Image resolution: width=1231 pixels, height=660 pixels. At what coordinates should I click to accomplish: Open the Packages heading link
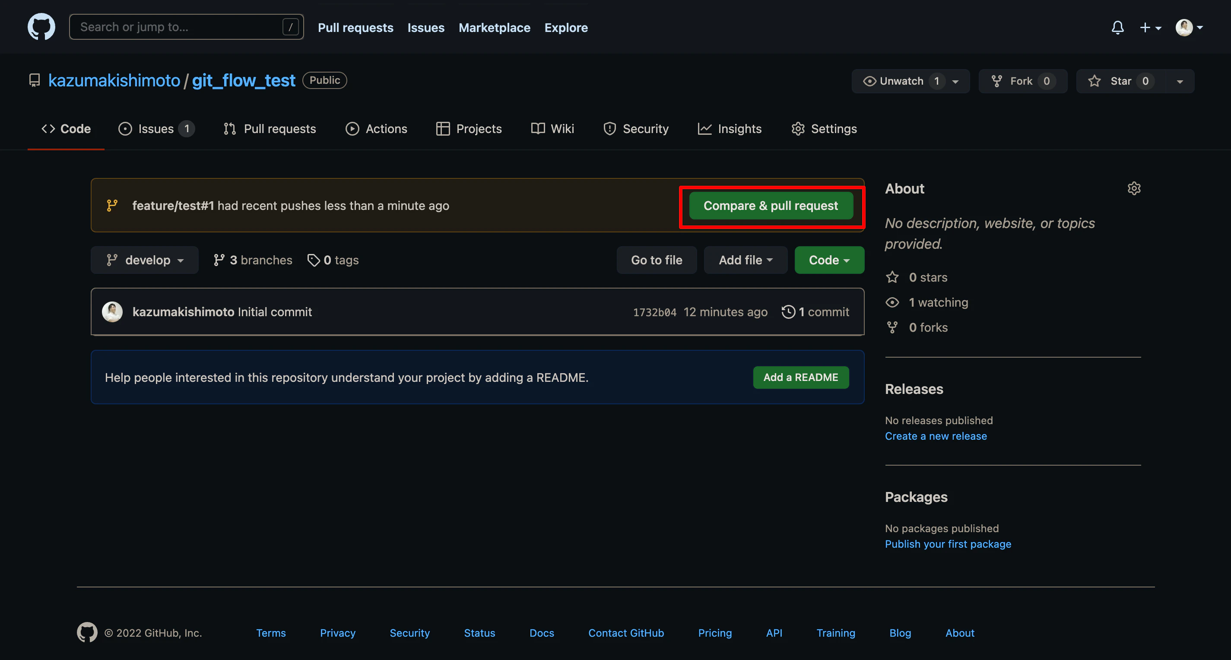pos(916,497)
